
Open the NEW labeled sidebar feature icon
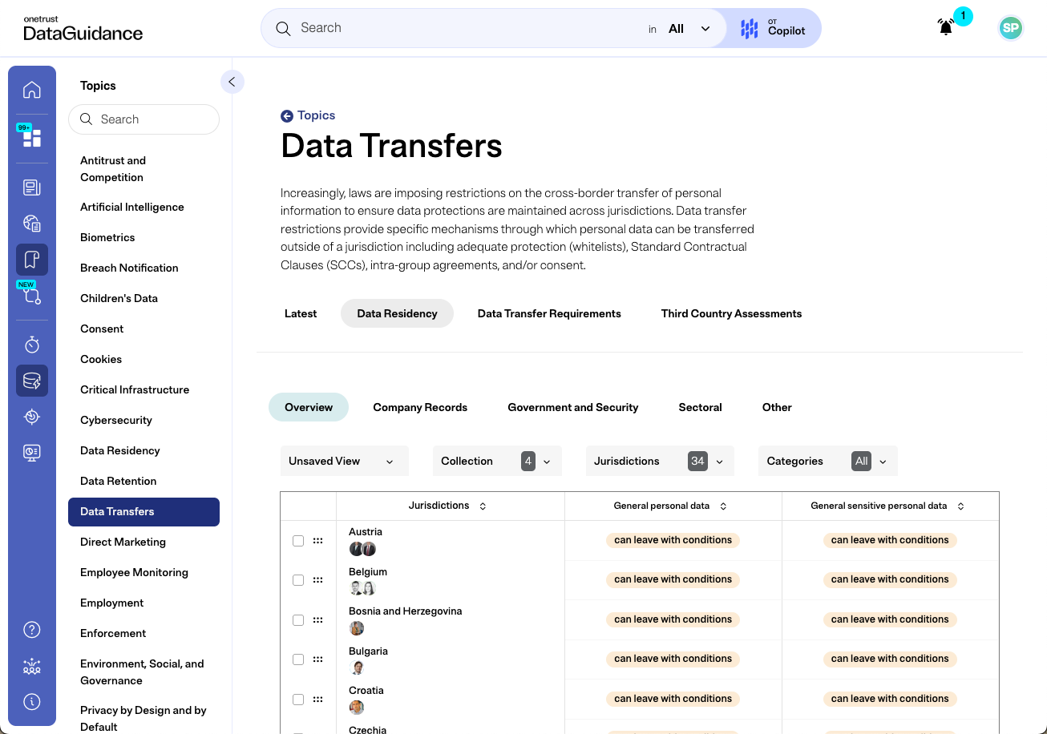31,298
